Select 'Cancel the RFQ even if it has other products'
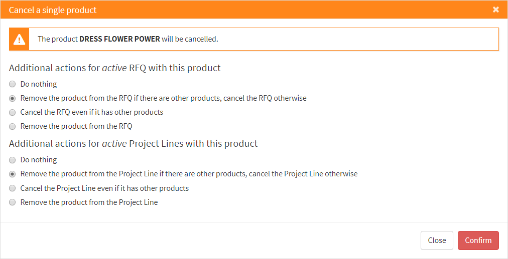This screenshot has height=259, width=508. [x=13, y=112]
